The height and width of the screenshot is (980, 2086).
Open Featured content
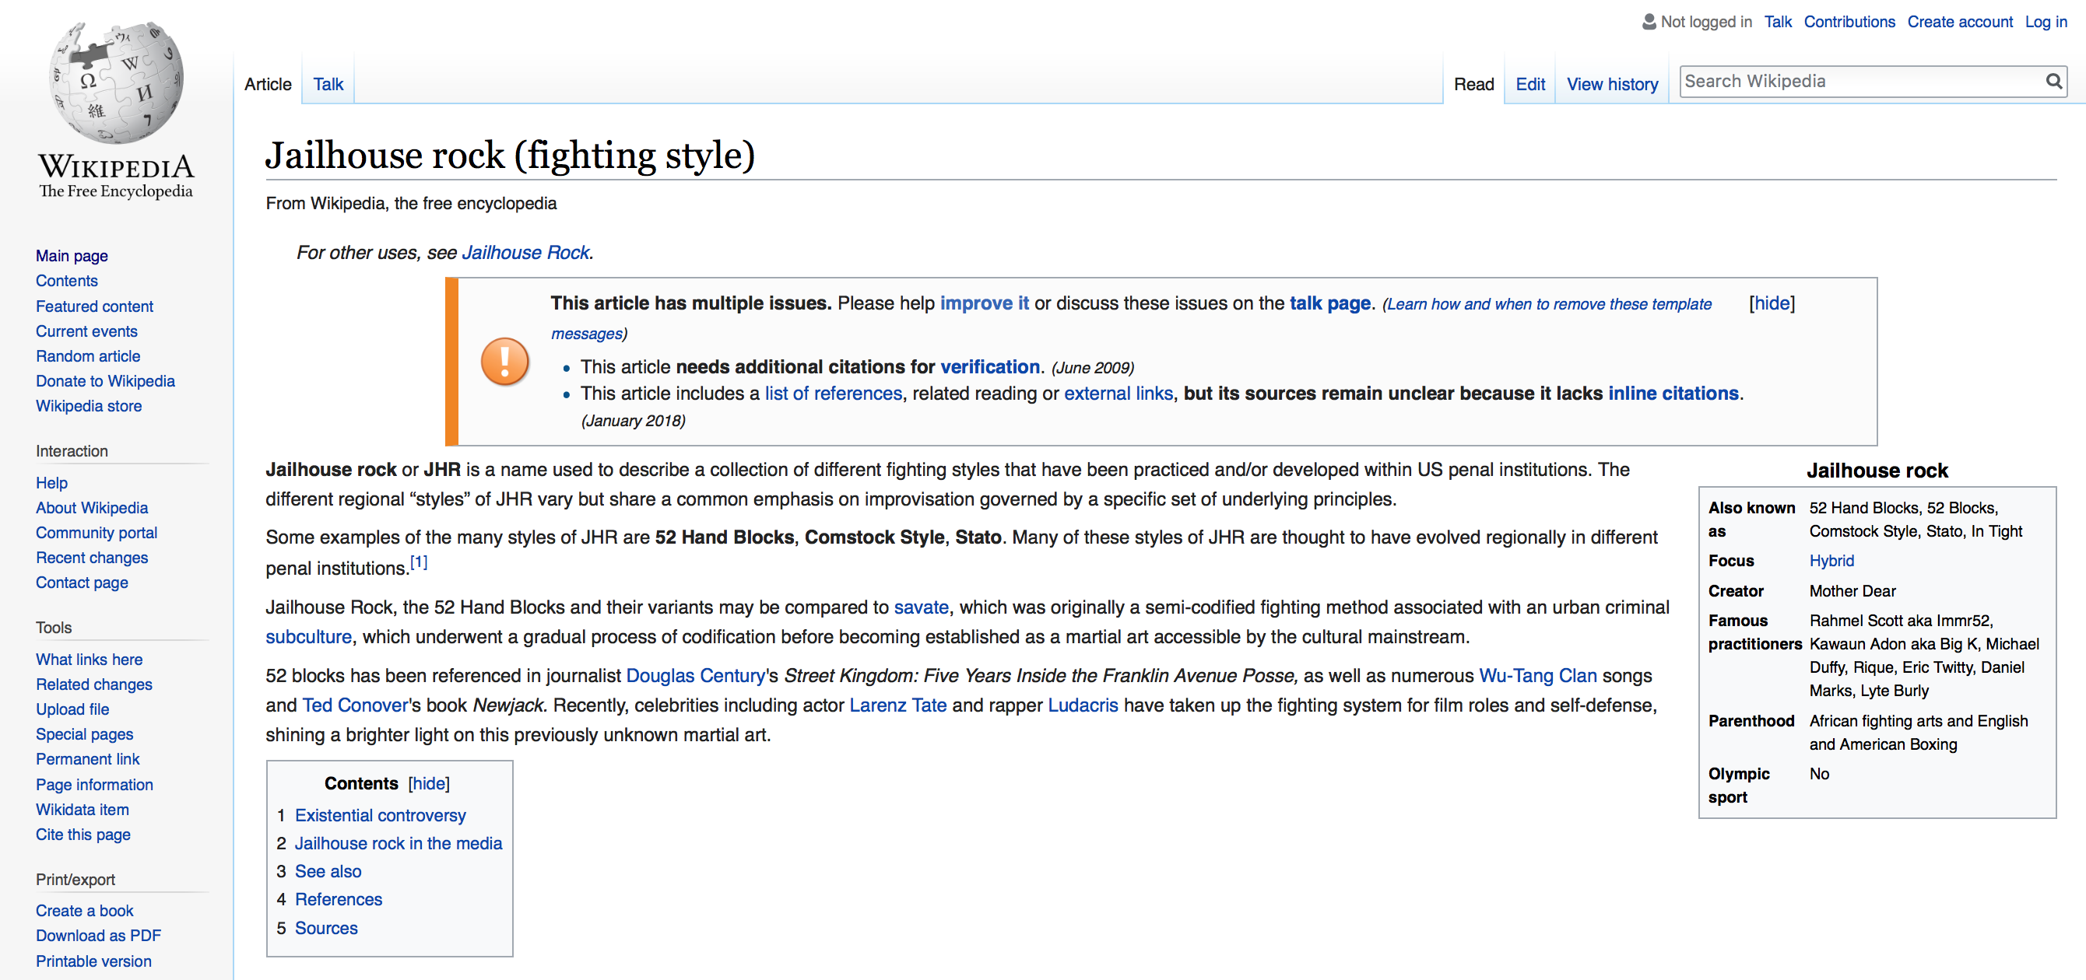click(94, 306)
